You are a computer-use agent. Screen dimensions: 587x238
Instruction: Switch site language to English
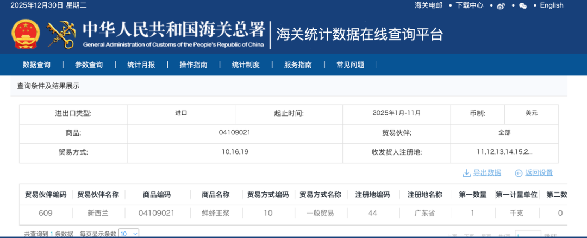(552, 5)
